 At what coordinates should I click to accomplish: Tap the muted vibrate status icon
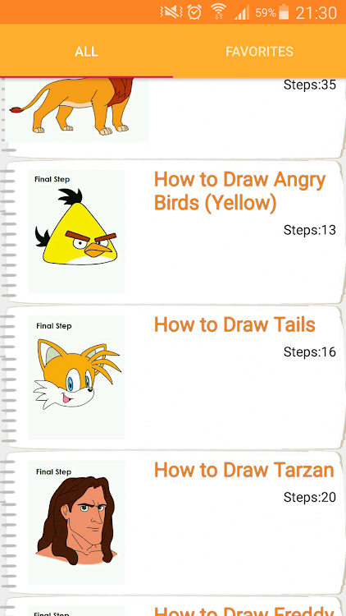pos(171,12)
